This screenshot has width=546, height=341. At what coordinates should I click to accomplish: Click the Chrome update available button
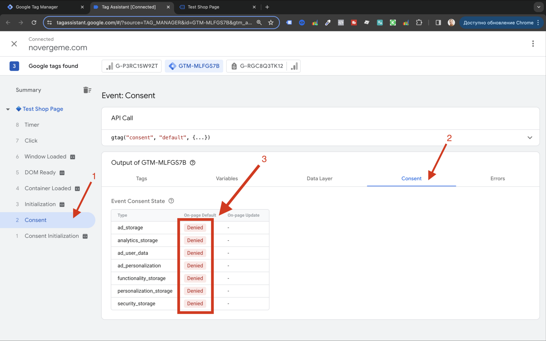pos(499,22)
